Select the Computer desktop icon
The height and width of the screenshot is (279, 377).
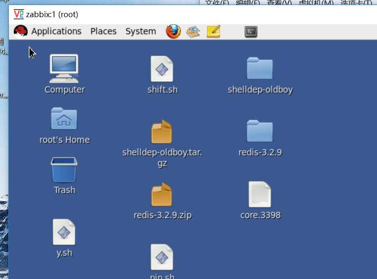[64, 69]
